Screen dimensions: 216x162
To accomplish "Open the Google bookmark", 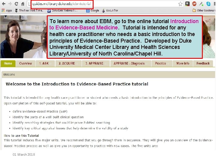I will 93,10.
